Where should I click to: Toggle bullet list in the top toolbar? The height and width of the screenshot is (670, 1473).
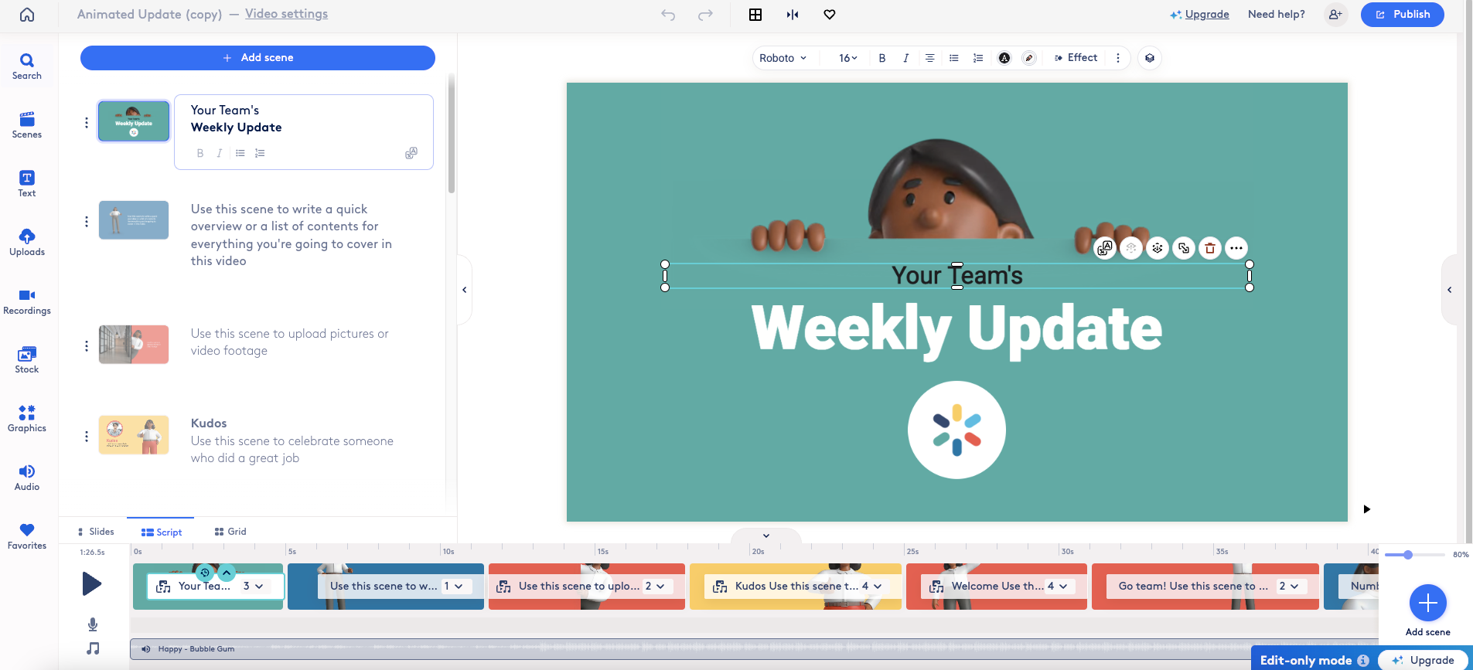click(x=954, y=58)
